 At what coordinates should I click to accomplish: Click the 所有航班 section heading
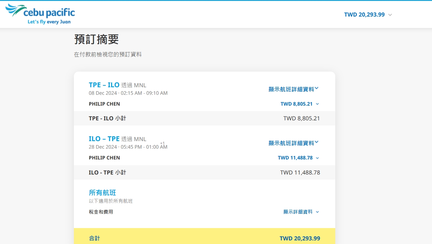(x=102, y=193)
